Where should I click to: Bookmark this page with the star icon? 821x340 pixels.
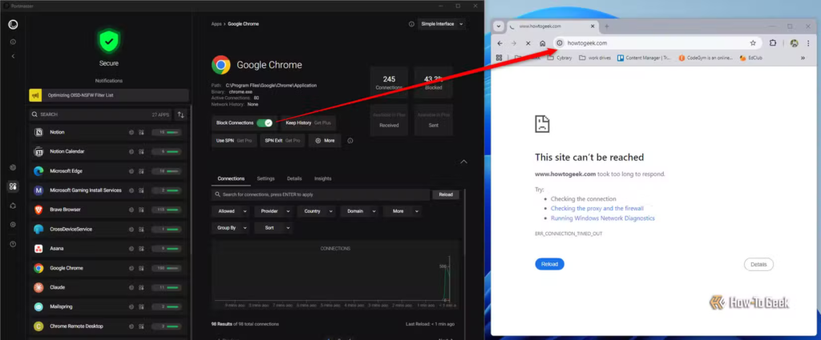coord(753,43)
